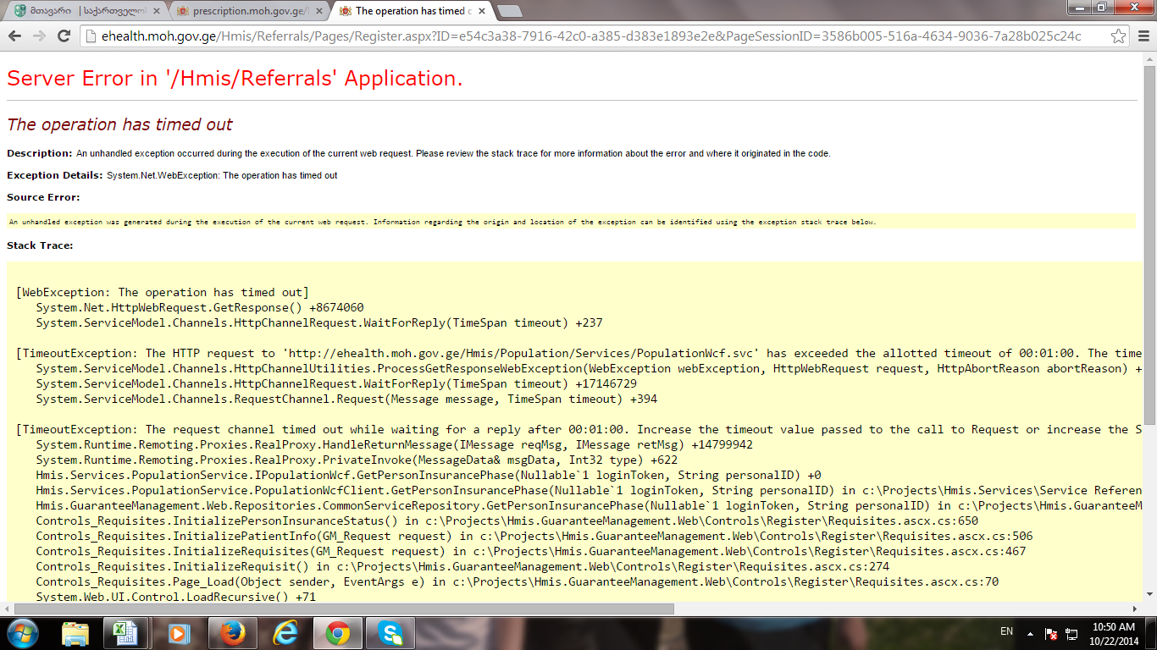Open the EN input language selector

1006,632
